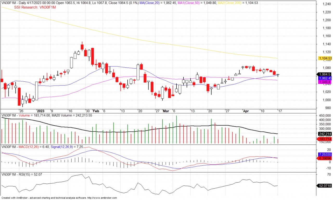Click the -10 label on MACD axis
Image resolution: width=333 pixels, height=200 pixels.
(328, 168)
